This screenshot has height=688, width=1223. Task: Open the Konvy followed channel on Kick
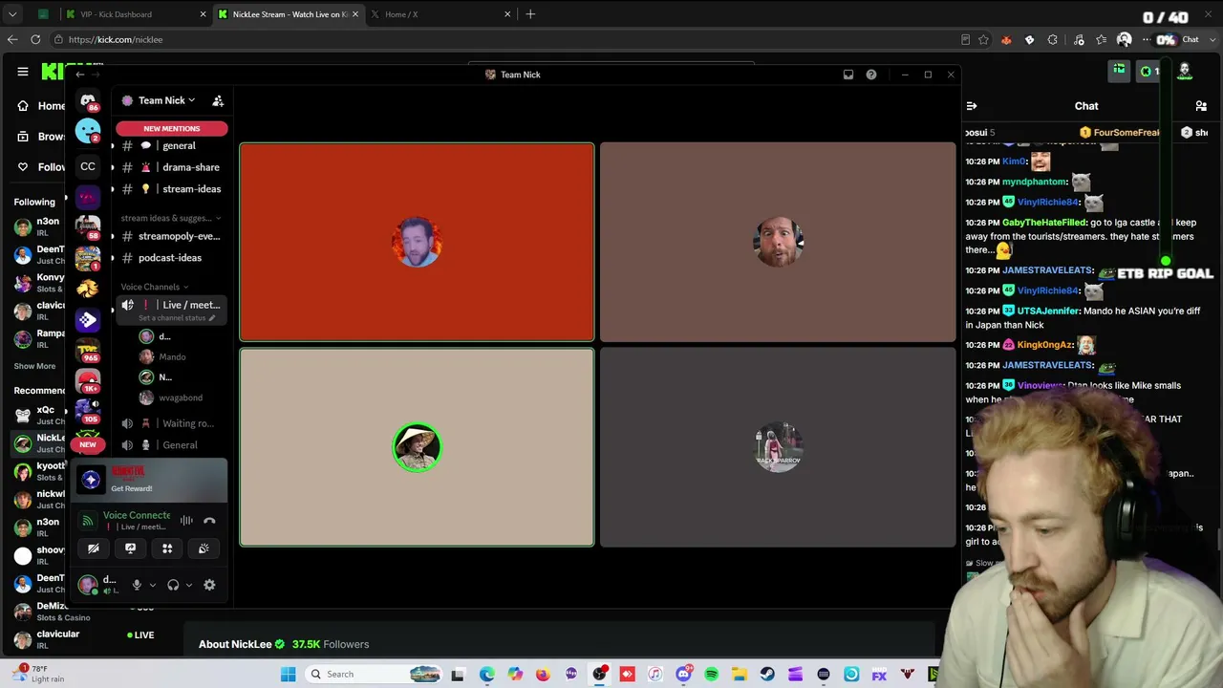pos(38,283)
